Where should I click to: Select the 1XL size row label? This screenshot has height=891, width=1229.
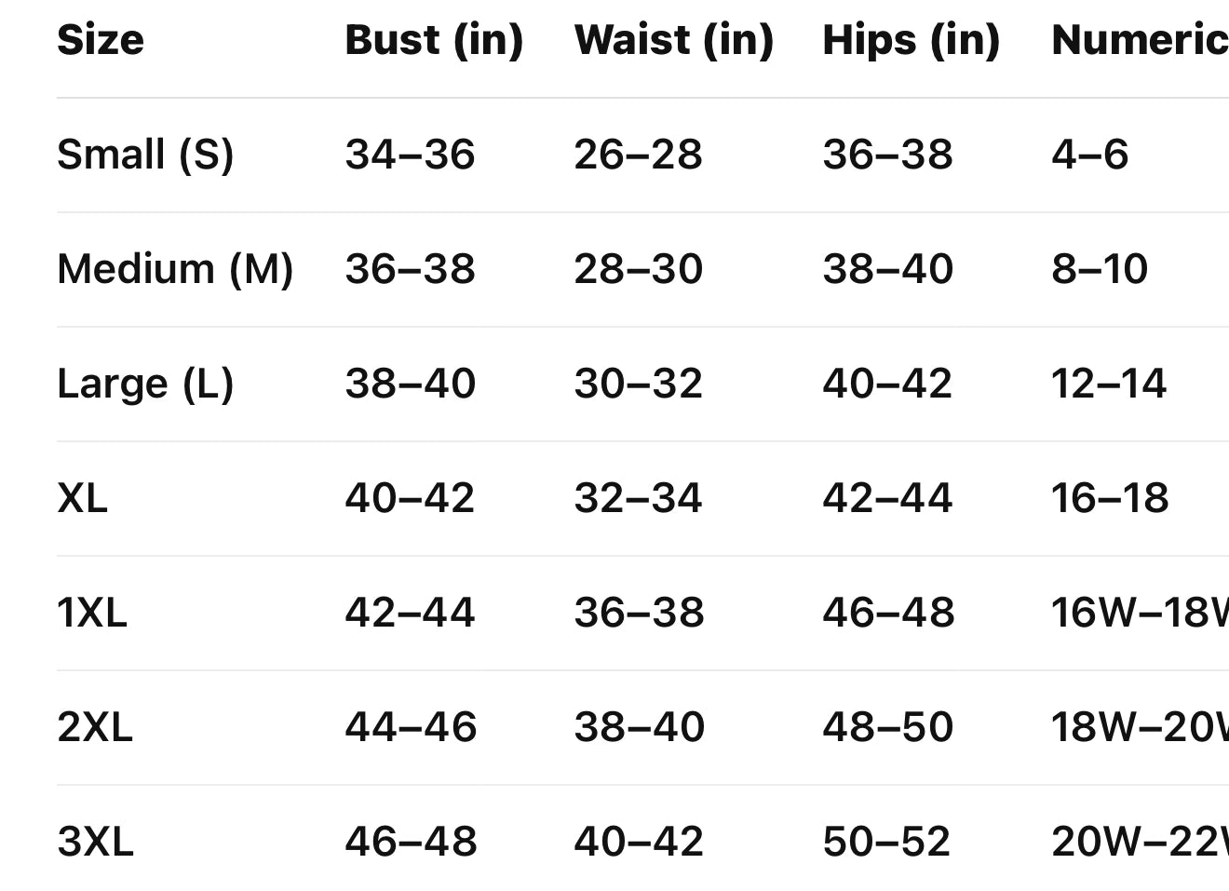coord(92,613)
